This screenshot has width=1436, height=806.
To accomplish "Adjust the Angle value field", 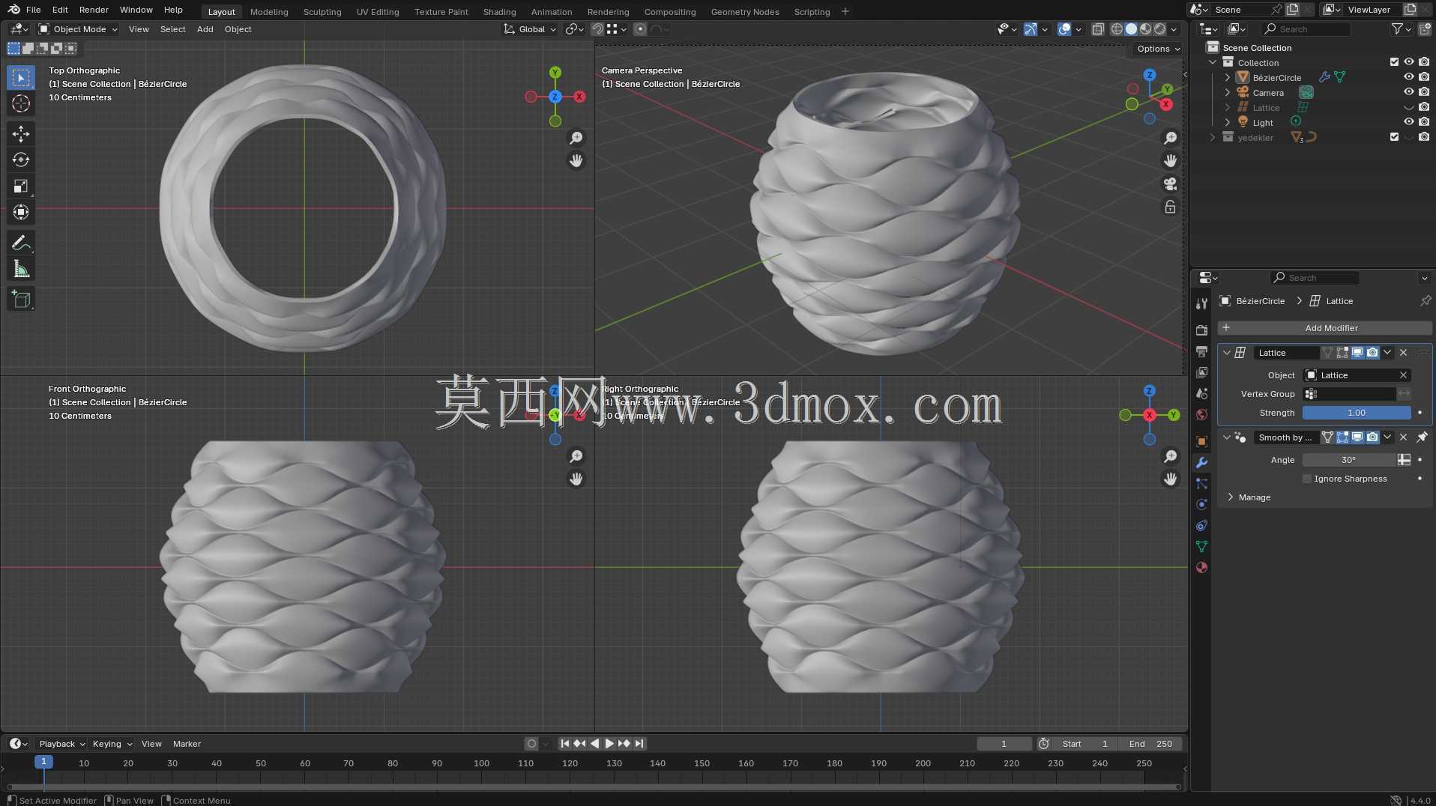I will [1349, 460].
